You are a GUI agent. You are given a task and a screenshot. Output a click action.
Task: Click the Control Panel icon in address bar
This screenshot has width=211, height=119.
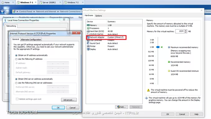coord(14,11)
